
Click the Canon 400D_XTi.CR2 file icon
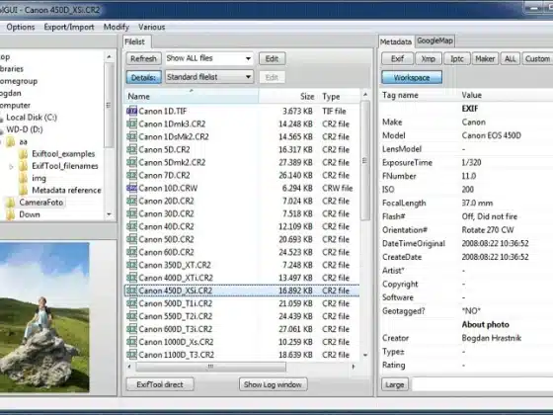(131, 278)
